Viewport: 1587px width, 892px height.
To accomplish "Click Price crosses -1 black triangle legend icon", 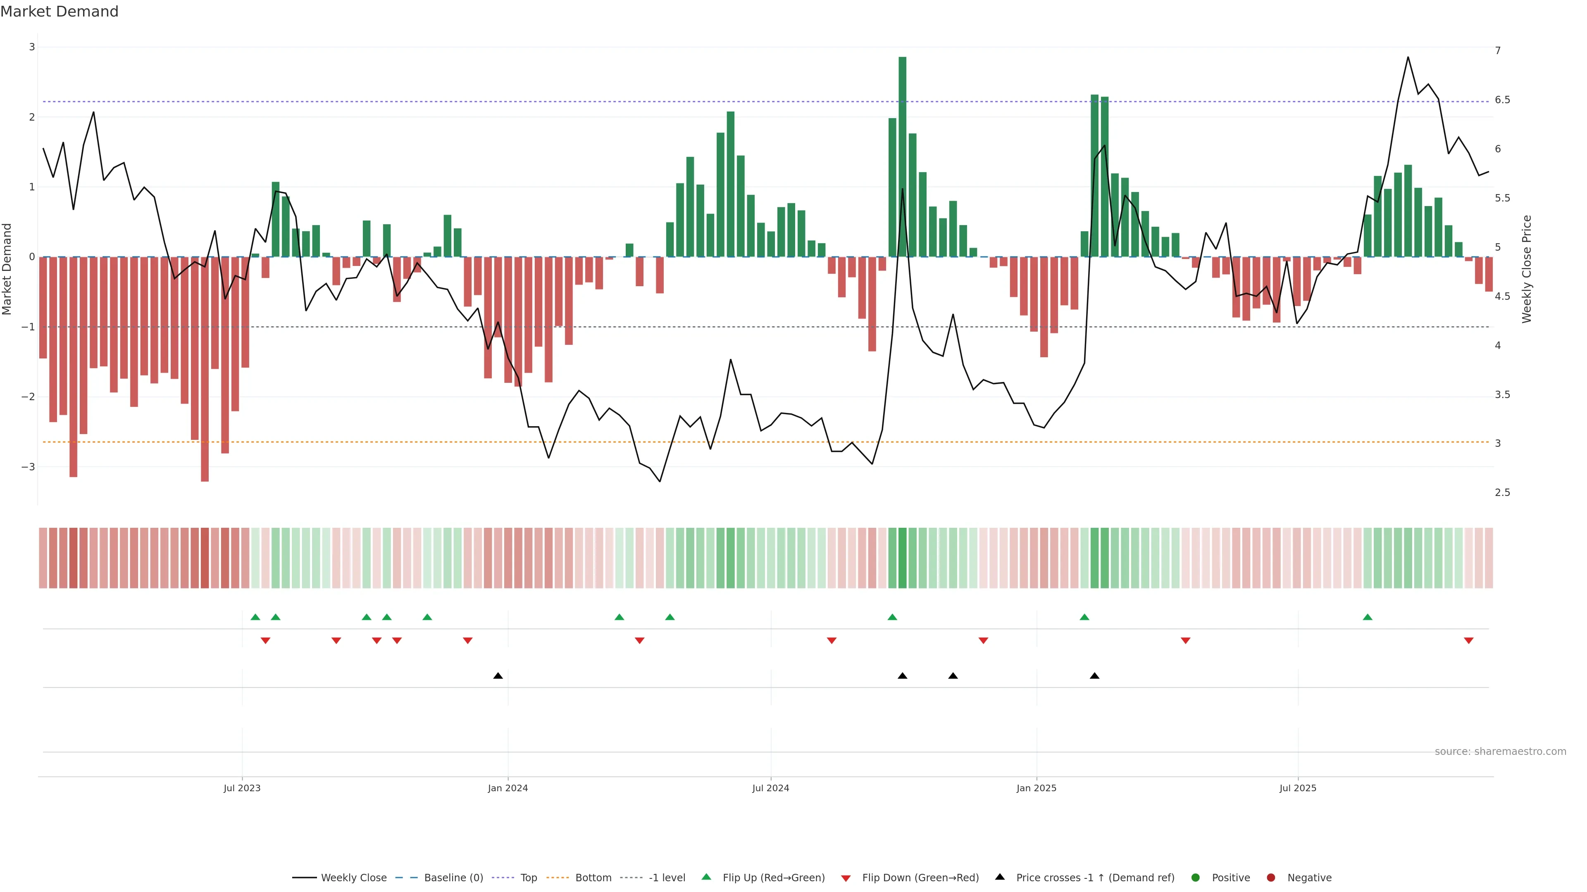I will coord(1000,877).
